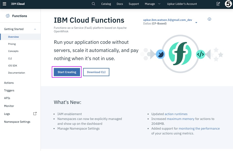Viewport: 233px width, 151px height.
Task: Click the Manage Namespace Settings bullet
Action: [x=79, y=128]
